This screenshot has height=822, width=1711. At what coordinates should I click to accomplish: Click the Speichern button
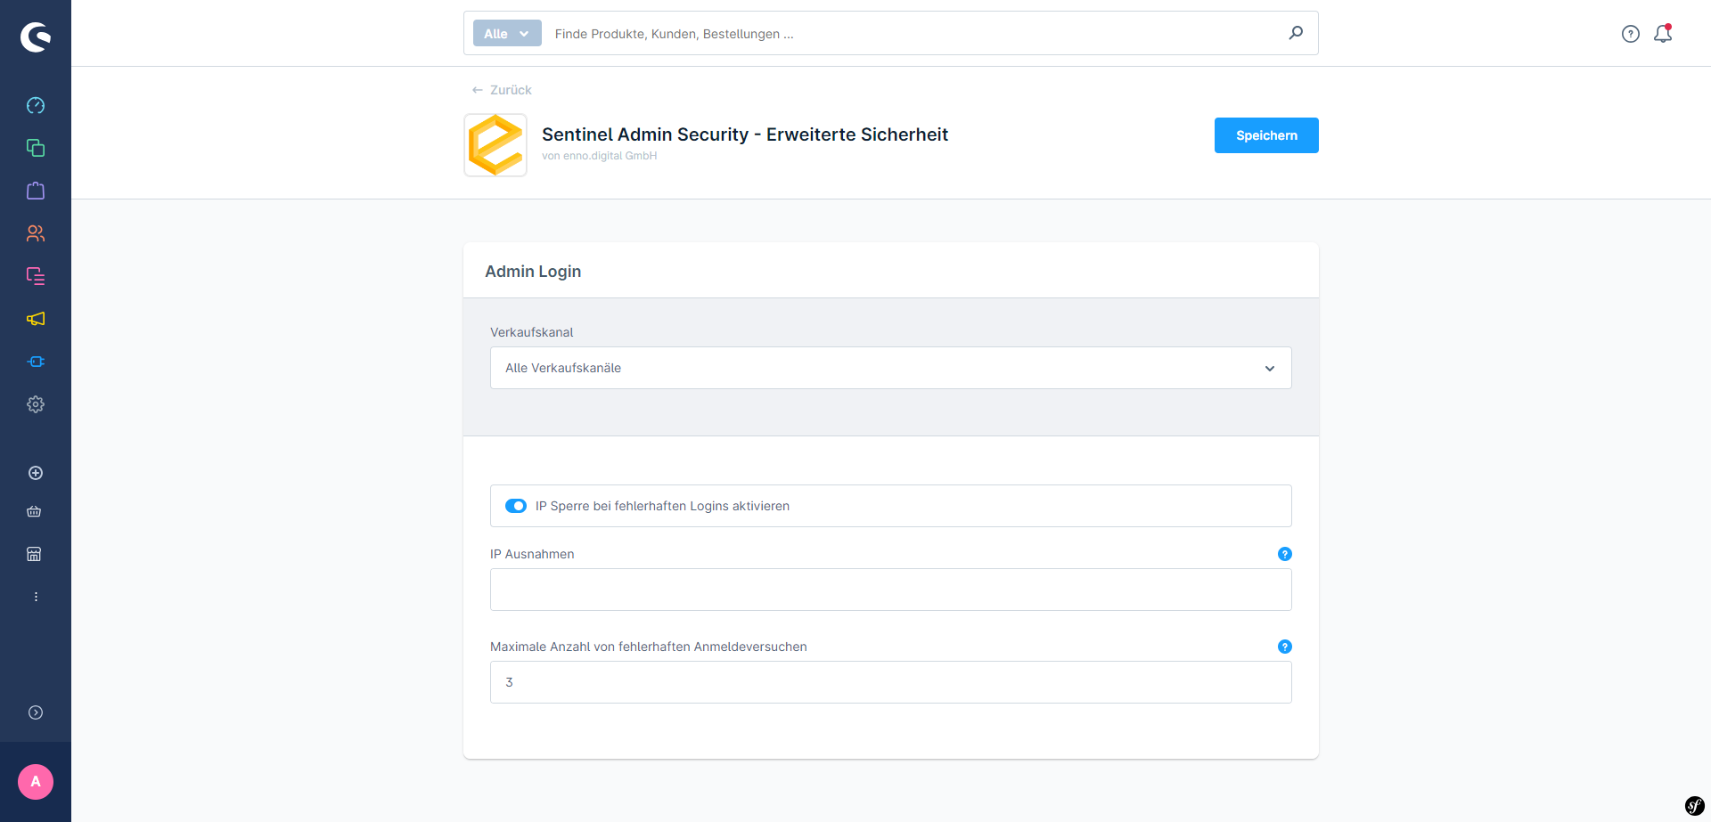1266,135
